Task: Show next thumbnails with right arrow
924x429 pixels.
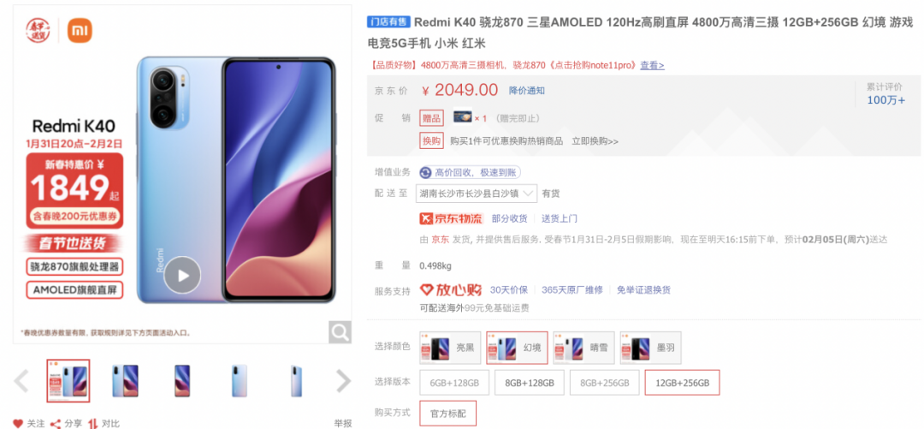Action: pos(343,381)
